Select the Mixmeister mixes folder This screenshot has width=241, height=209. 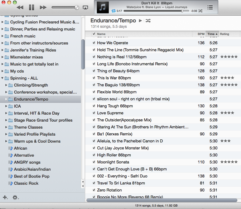27,57
